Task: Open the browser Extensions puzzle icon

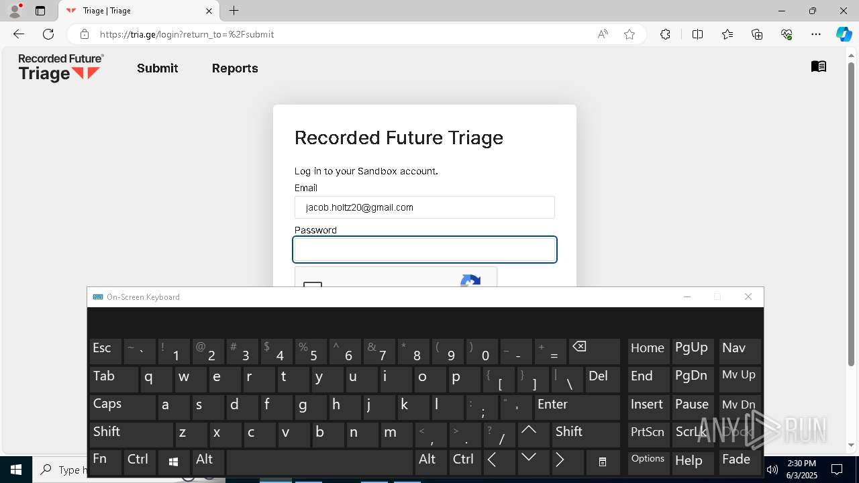Action: 665,34
